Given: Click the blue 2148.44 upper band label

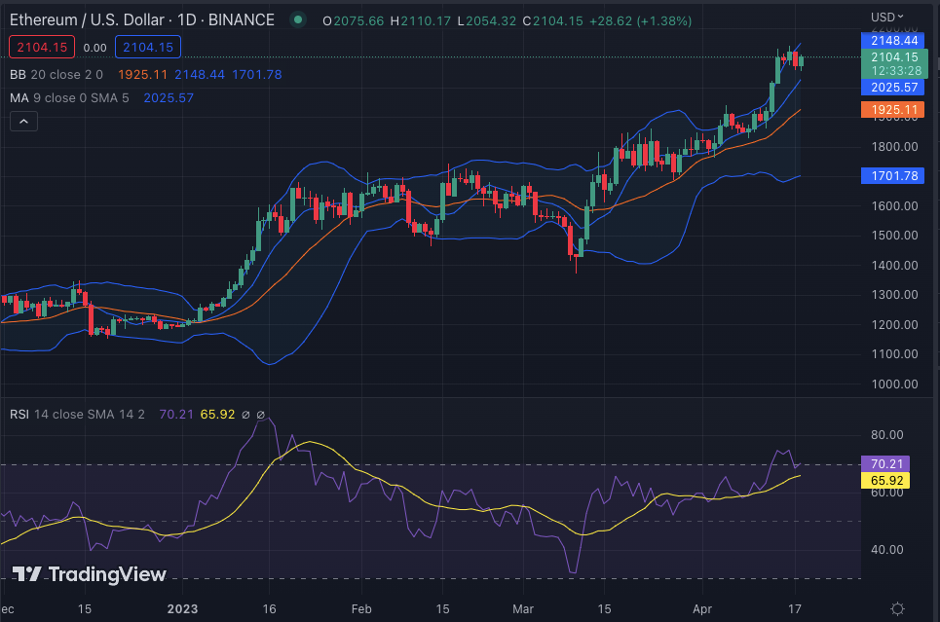Looking at the screenshot, I should [891, 40].
